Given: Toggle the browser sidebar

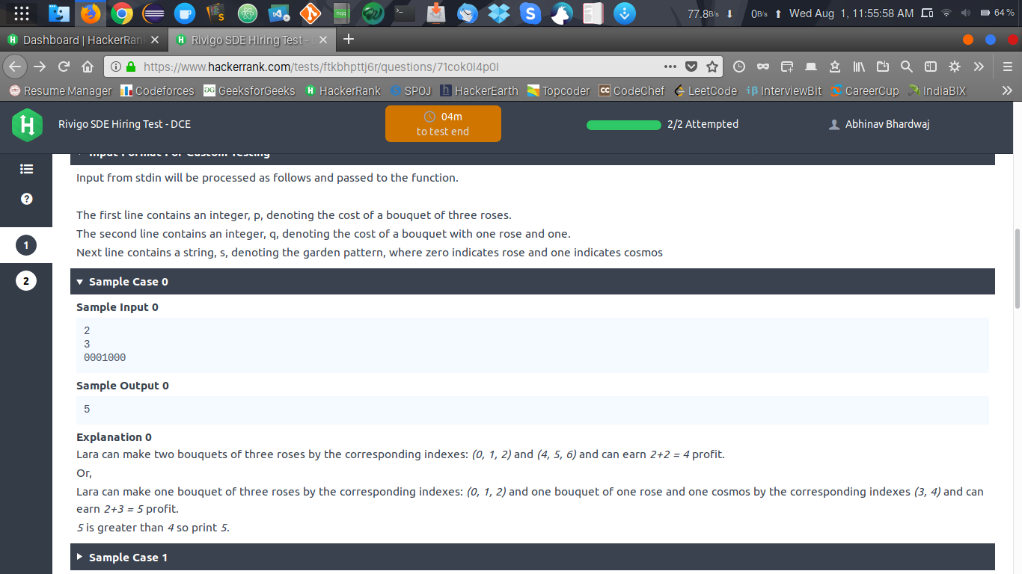Looking at the screenshot, I should coord(931,67).
